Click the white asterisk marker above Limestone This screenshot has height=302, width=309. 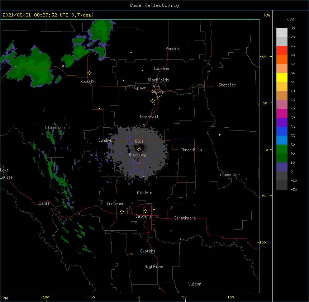pyautogui.click(x=55, y=124)
